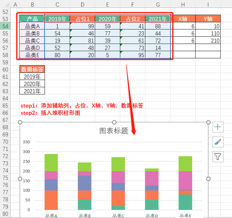The image size is (232, 218).
Task: Click the step1 instruction text
Action: click(82, 106)
